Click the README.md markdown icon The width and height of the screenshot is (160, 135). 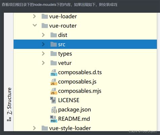click(x=54, y=119)
